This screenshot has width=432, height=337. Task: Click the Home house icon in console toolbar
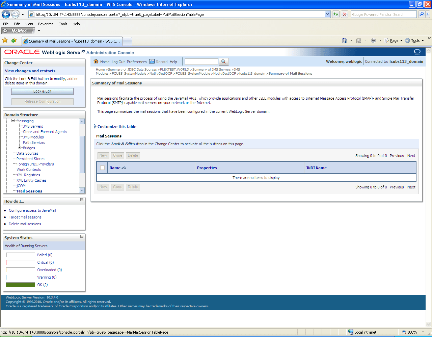click(96, 61)
